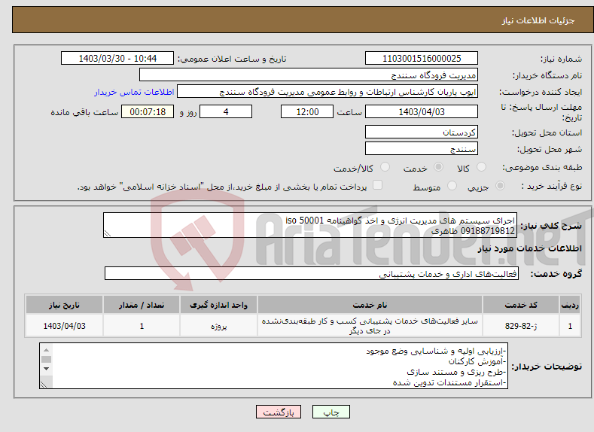Open the اطلاعات تماس خریدار link
Image resolution: width=594 pixels, height=432 pixels.
pyautogui.click(x=134, y=92)
